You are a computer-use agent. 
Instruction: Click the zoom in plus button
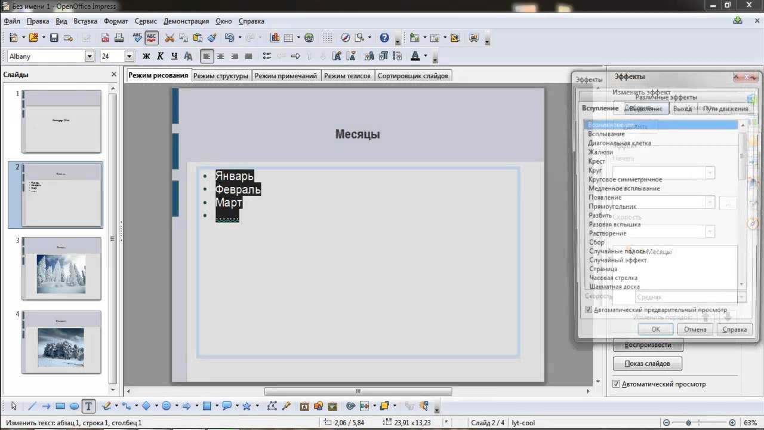click(733, 422)
